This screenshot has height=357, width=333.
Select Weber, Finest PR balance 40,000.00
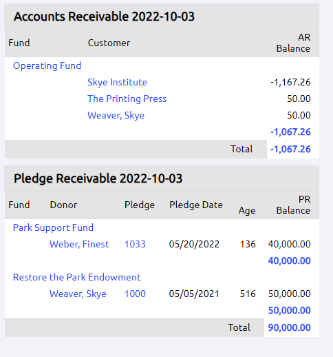[289, 245]
